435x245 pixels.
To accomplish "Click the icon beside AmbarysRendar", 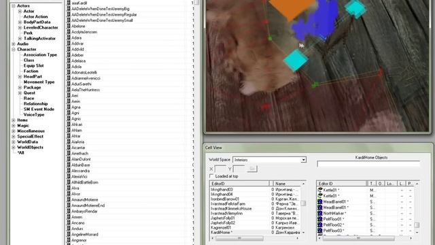I will tap(69, 212).
